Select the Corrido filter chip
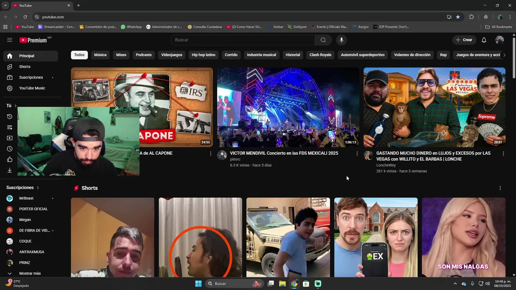 point(231,55)
